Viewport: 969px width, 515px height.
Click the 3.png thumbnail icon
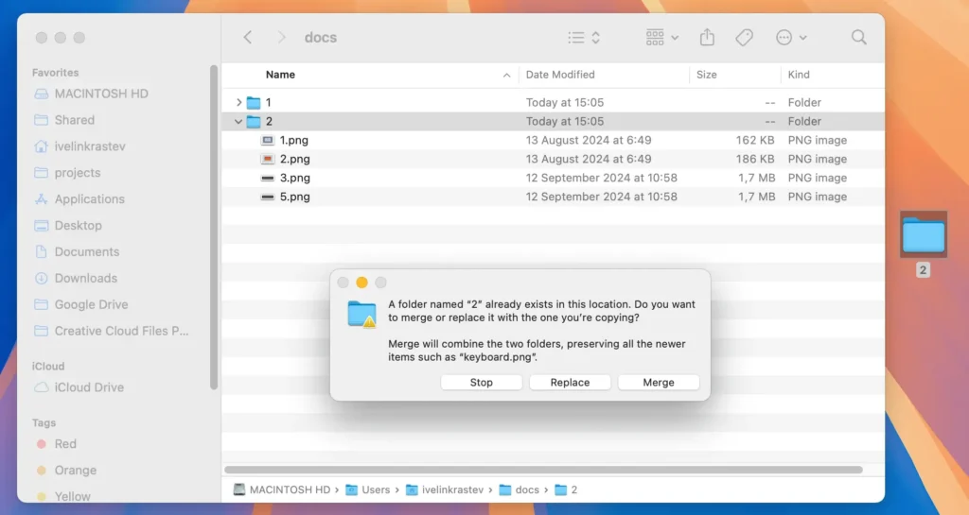pos(267,179)
